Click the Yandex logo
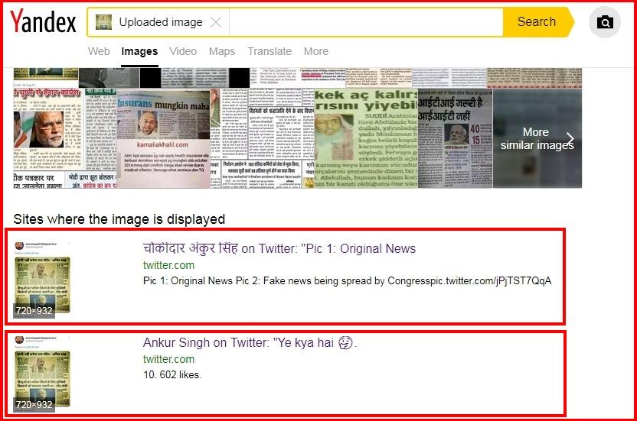The width and height of the screenshot is (637, 421). 43,21
